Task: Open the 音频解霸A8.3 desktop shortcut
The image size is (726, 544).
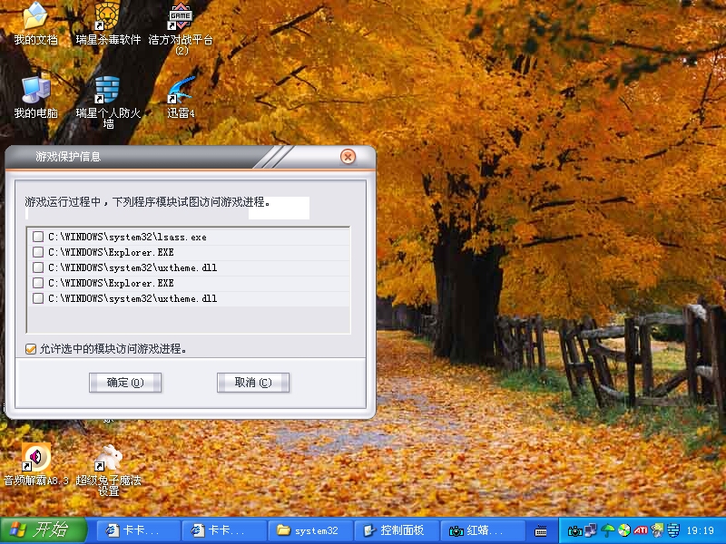Action: 36,464
